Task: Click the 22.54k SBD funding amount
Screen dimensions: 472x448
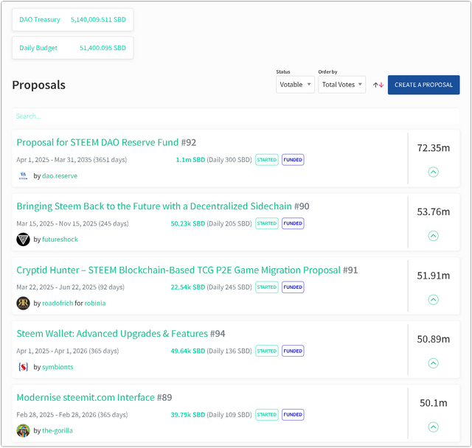Action: [x=188, y=287]
